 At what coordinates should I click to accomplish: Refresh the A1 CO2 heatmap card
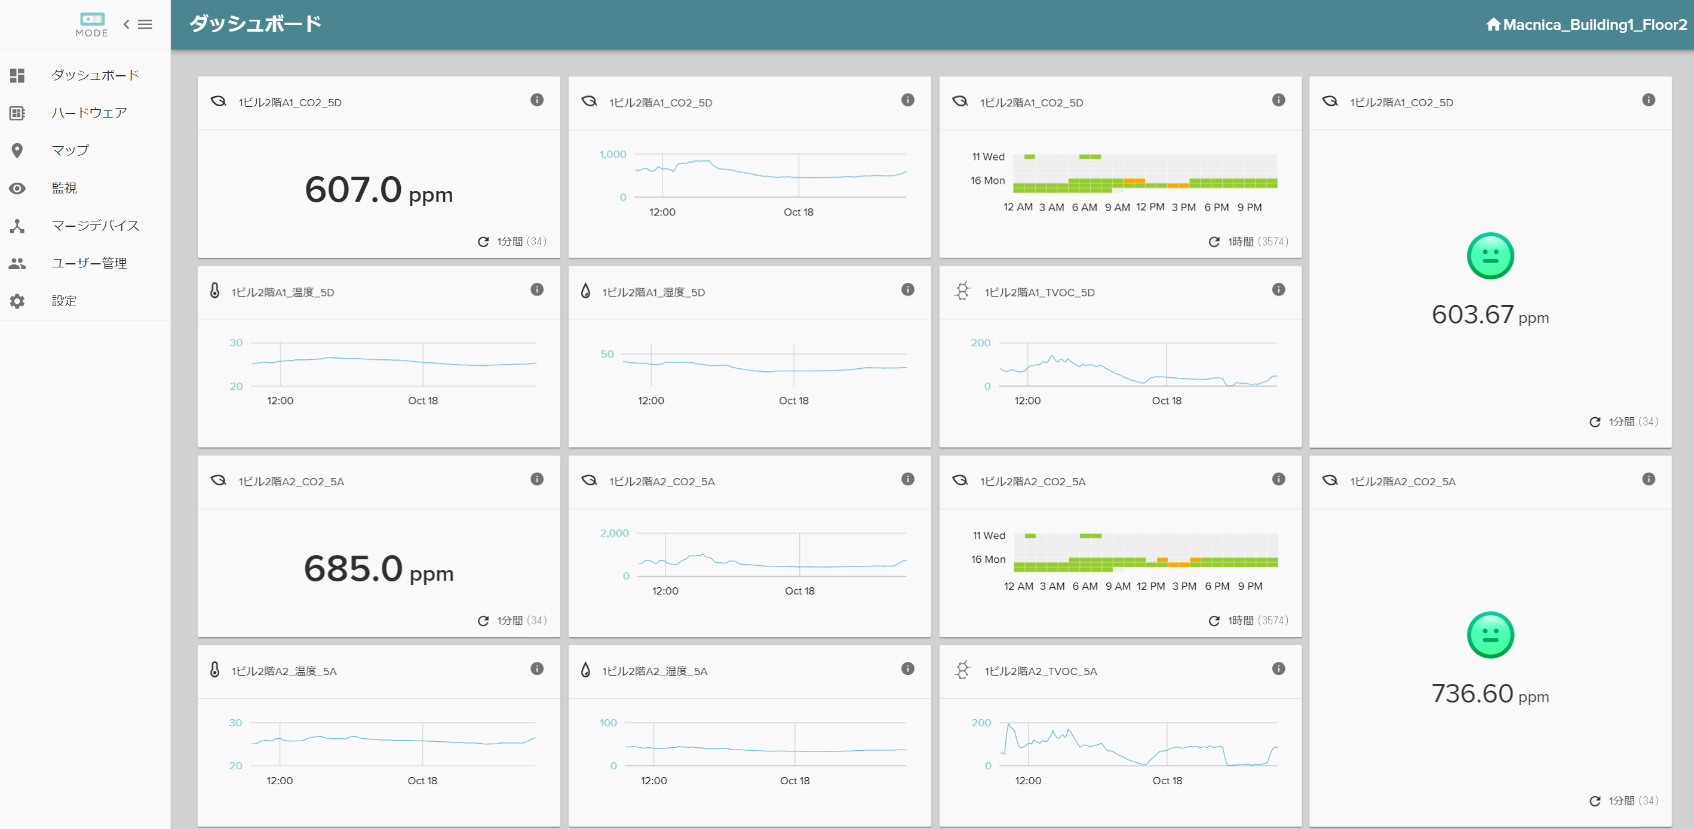[1214, 242]
